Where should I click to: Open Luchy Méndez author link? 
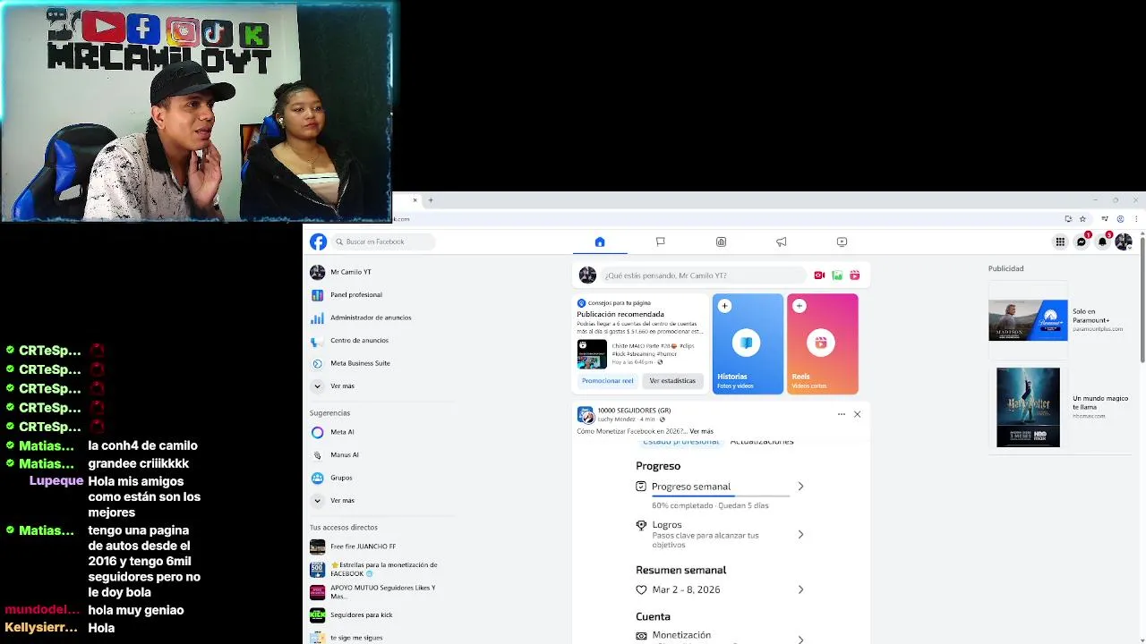pyautogui.click(x=616, y=419)
